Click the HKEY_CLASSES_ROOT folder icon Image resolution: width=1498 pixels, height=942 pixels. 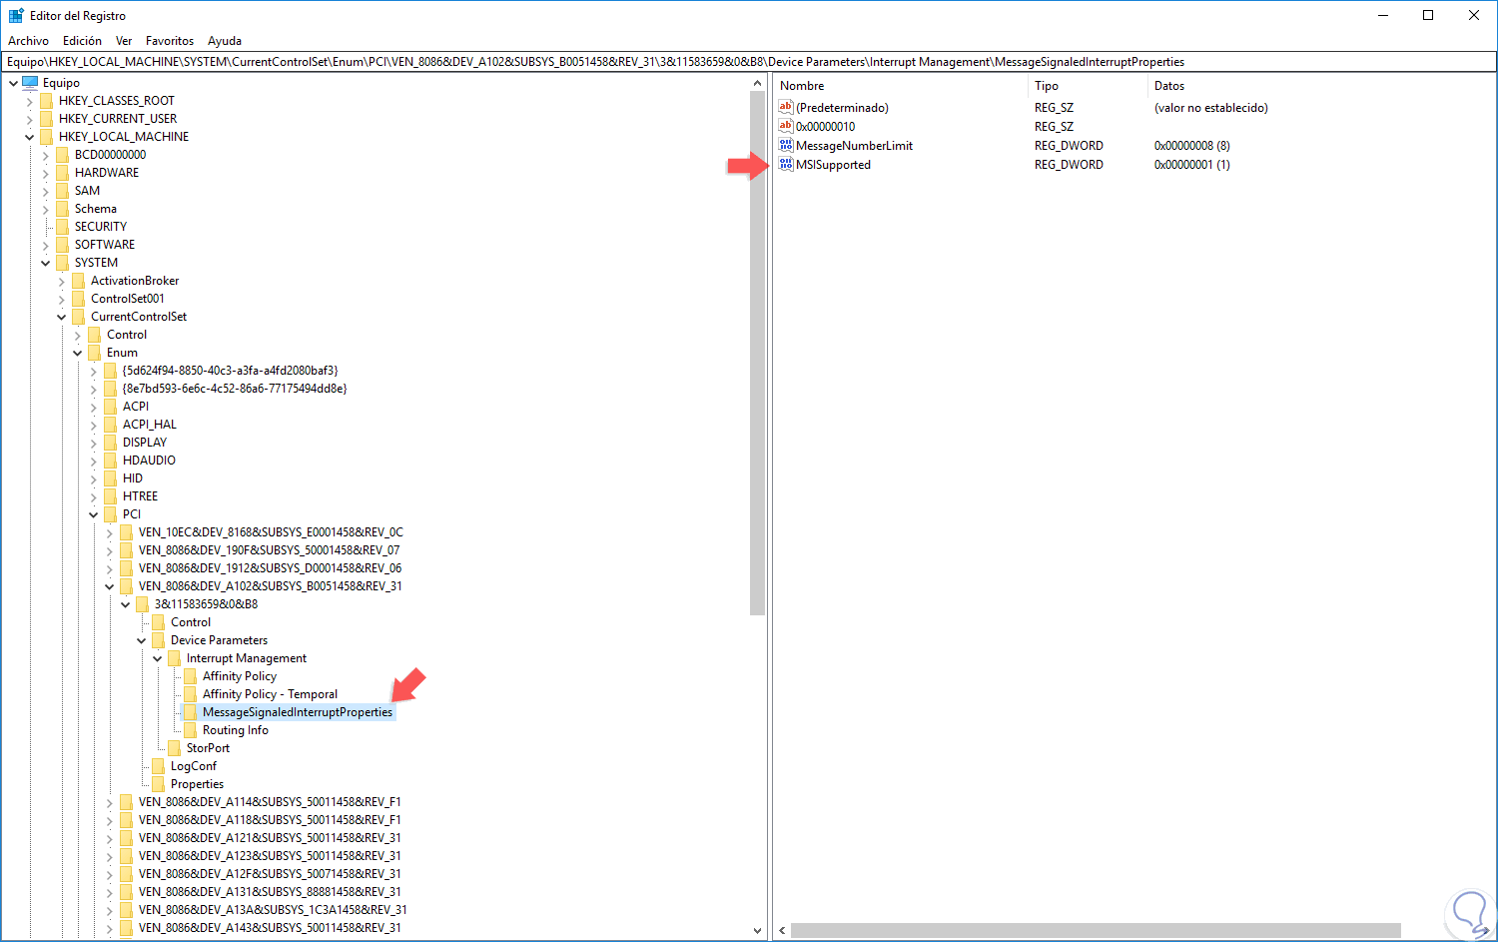(47, 101)
